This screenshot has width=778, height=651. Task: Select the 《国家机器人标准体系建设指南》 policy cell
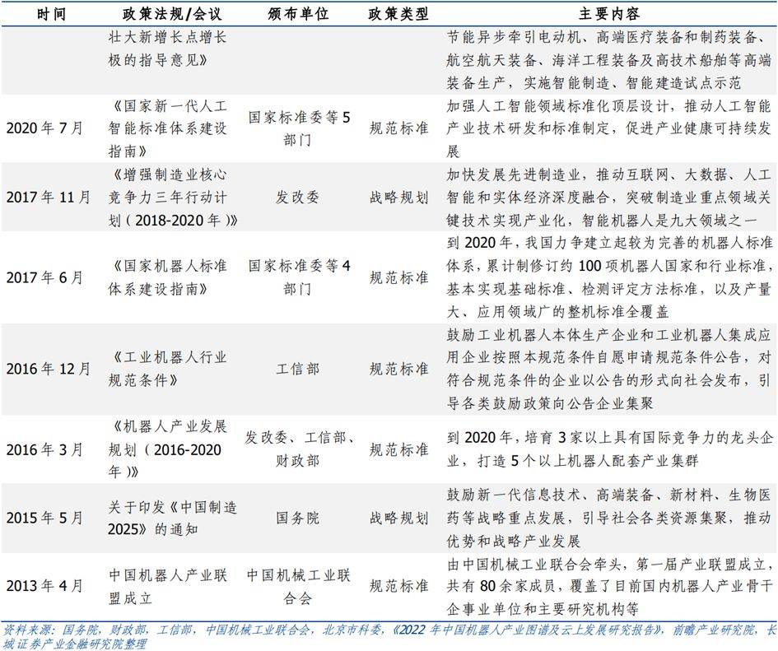(x=168, y=277)
